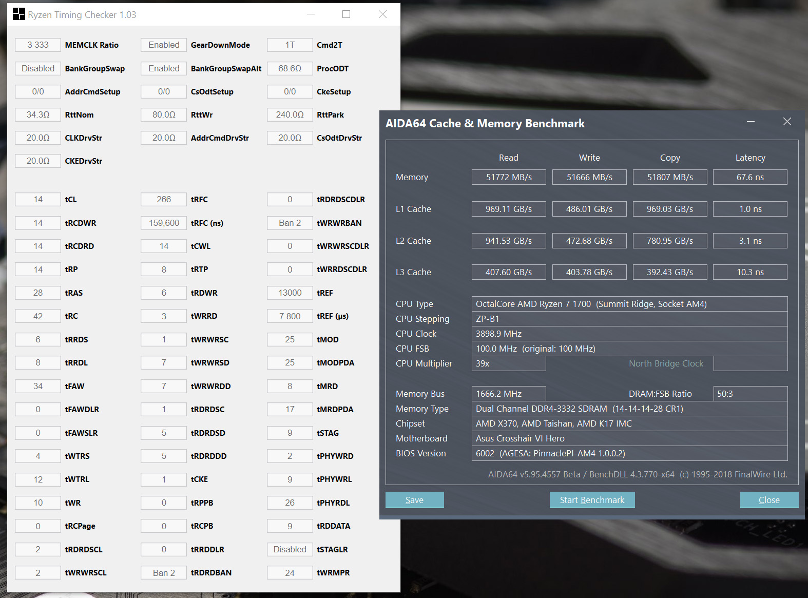The image size is (808, 598).
Task: Select the Motherboard Asus Crosshair field
Action: (629, 438)
